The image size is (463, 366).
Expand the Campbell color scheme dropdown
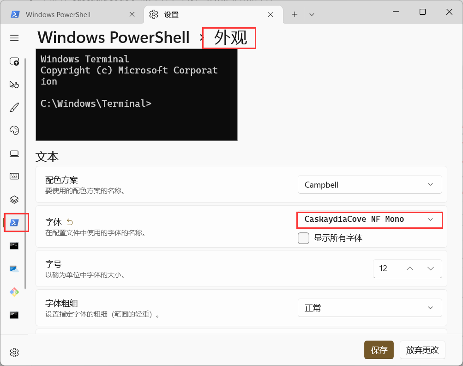tap(370, 184)
